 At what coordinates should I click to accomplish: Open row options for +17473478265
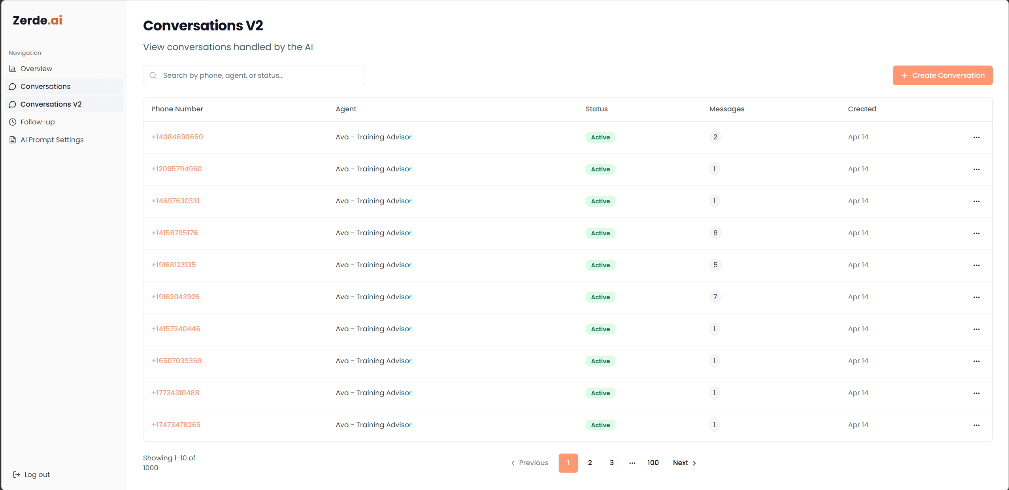click(976, 425)
